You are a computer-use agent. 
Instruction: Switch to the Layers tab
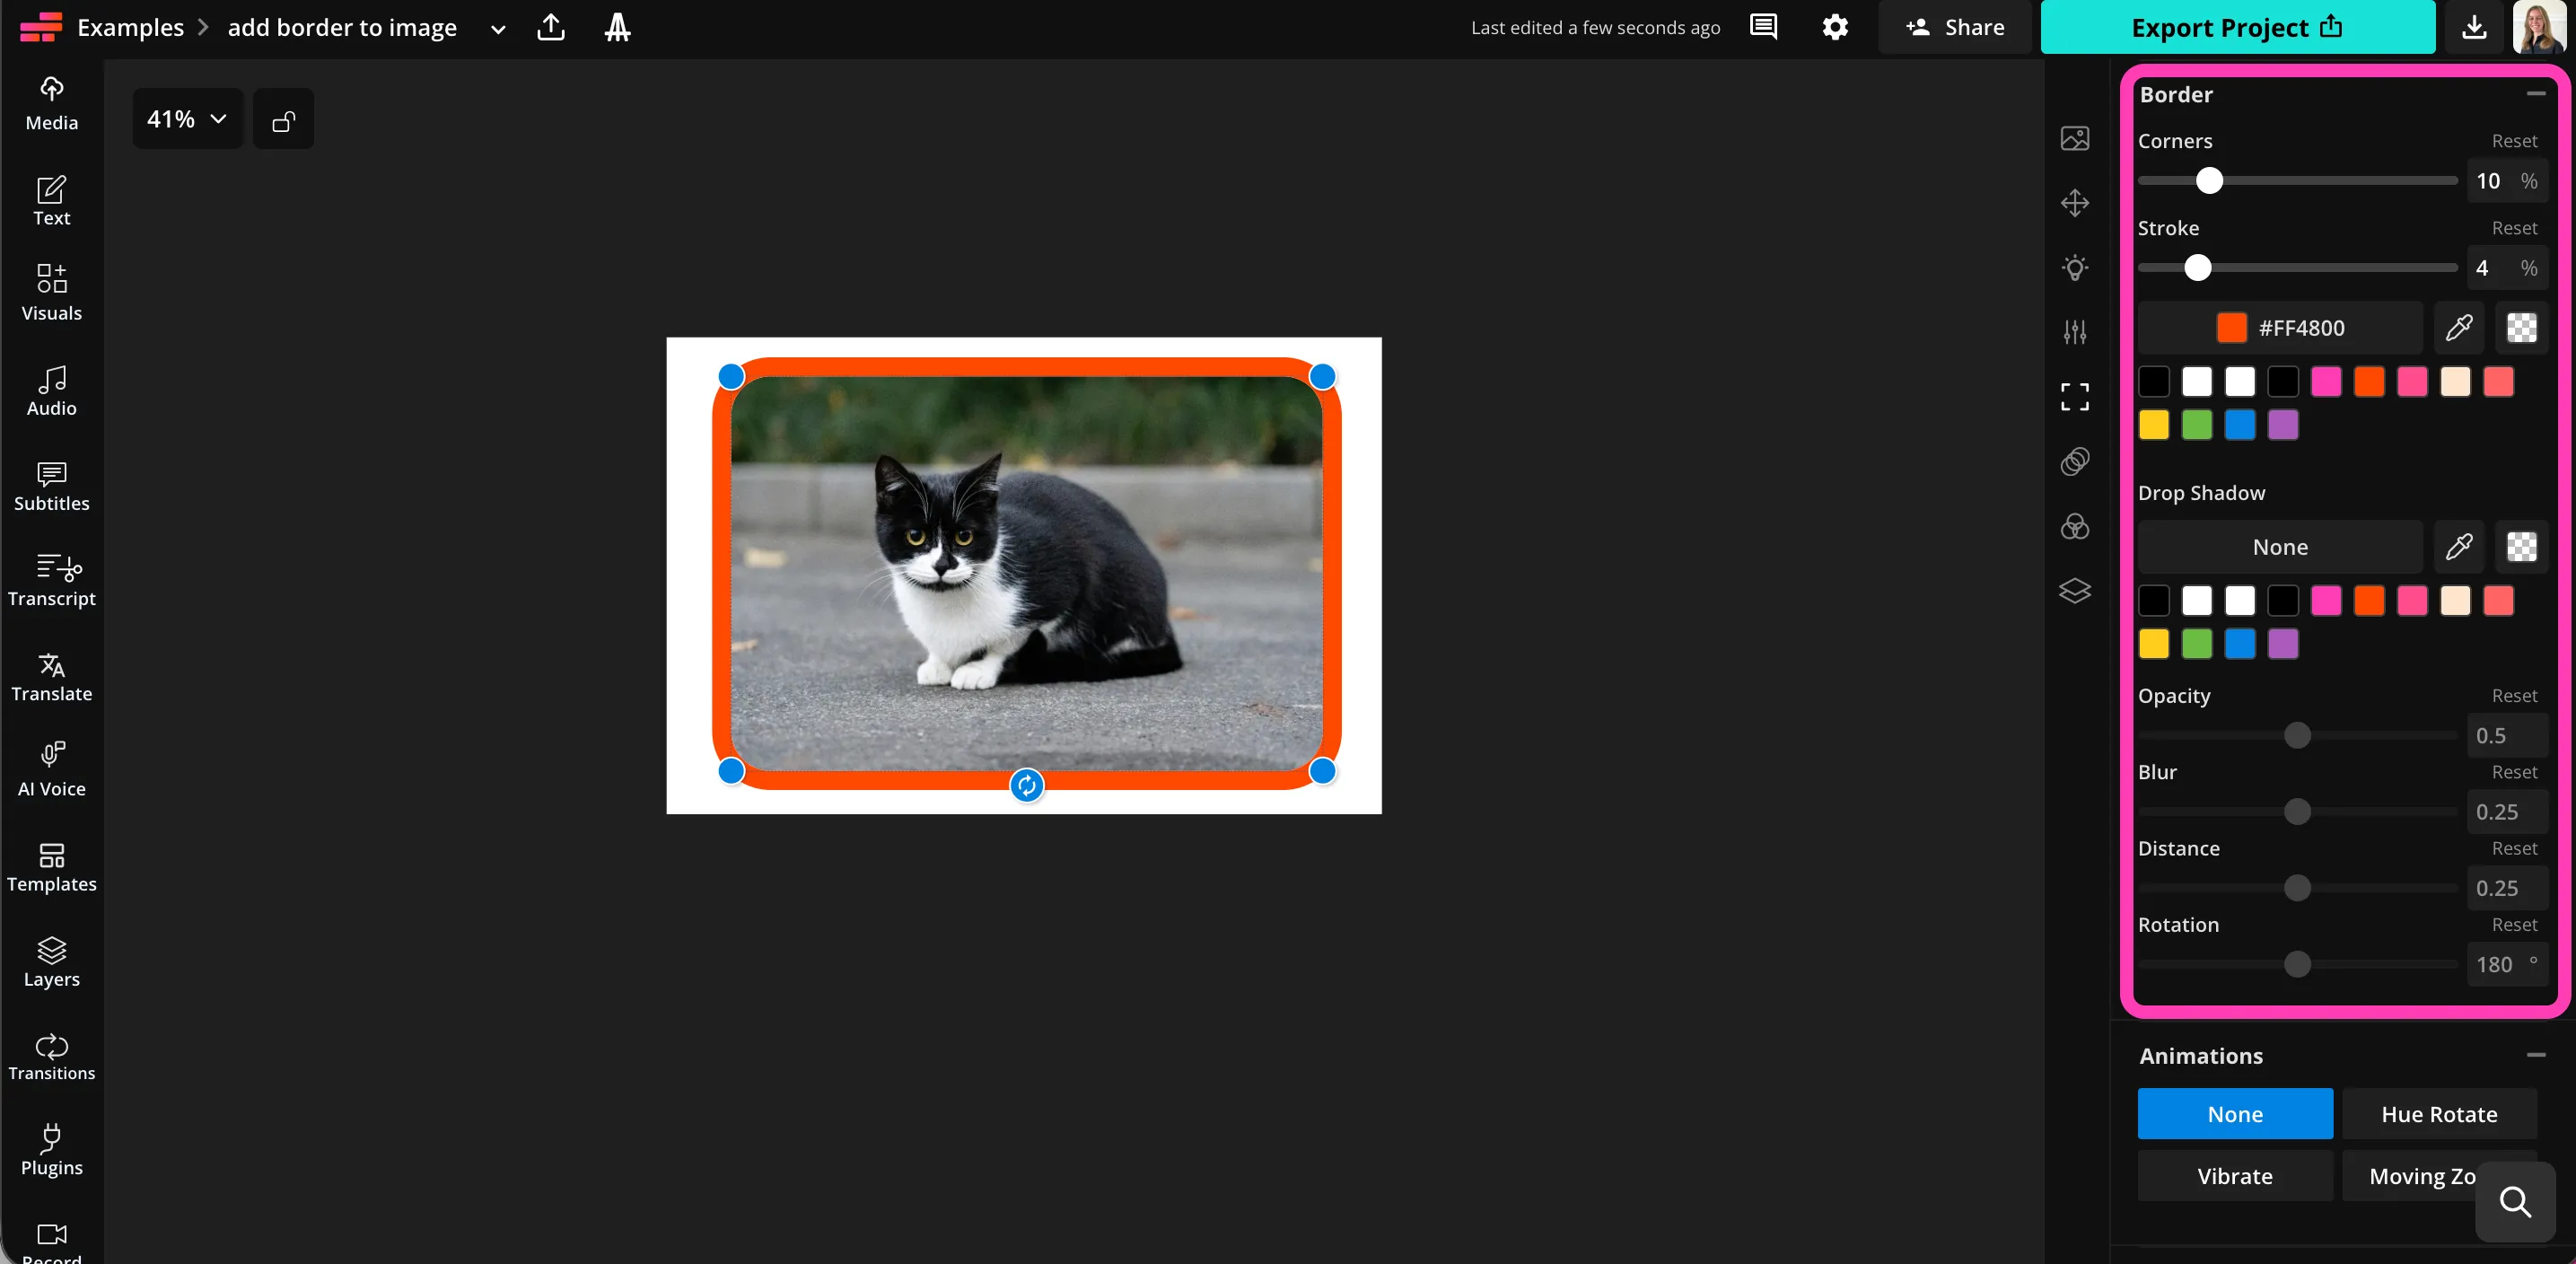[x=52, y=963]
